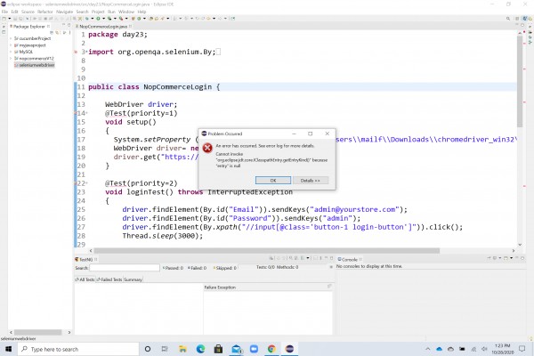Open the Source menu

28,12
